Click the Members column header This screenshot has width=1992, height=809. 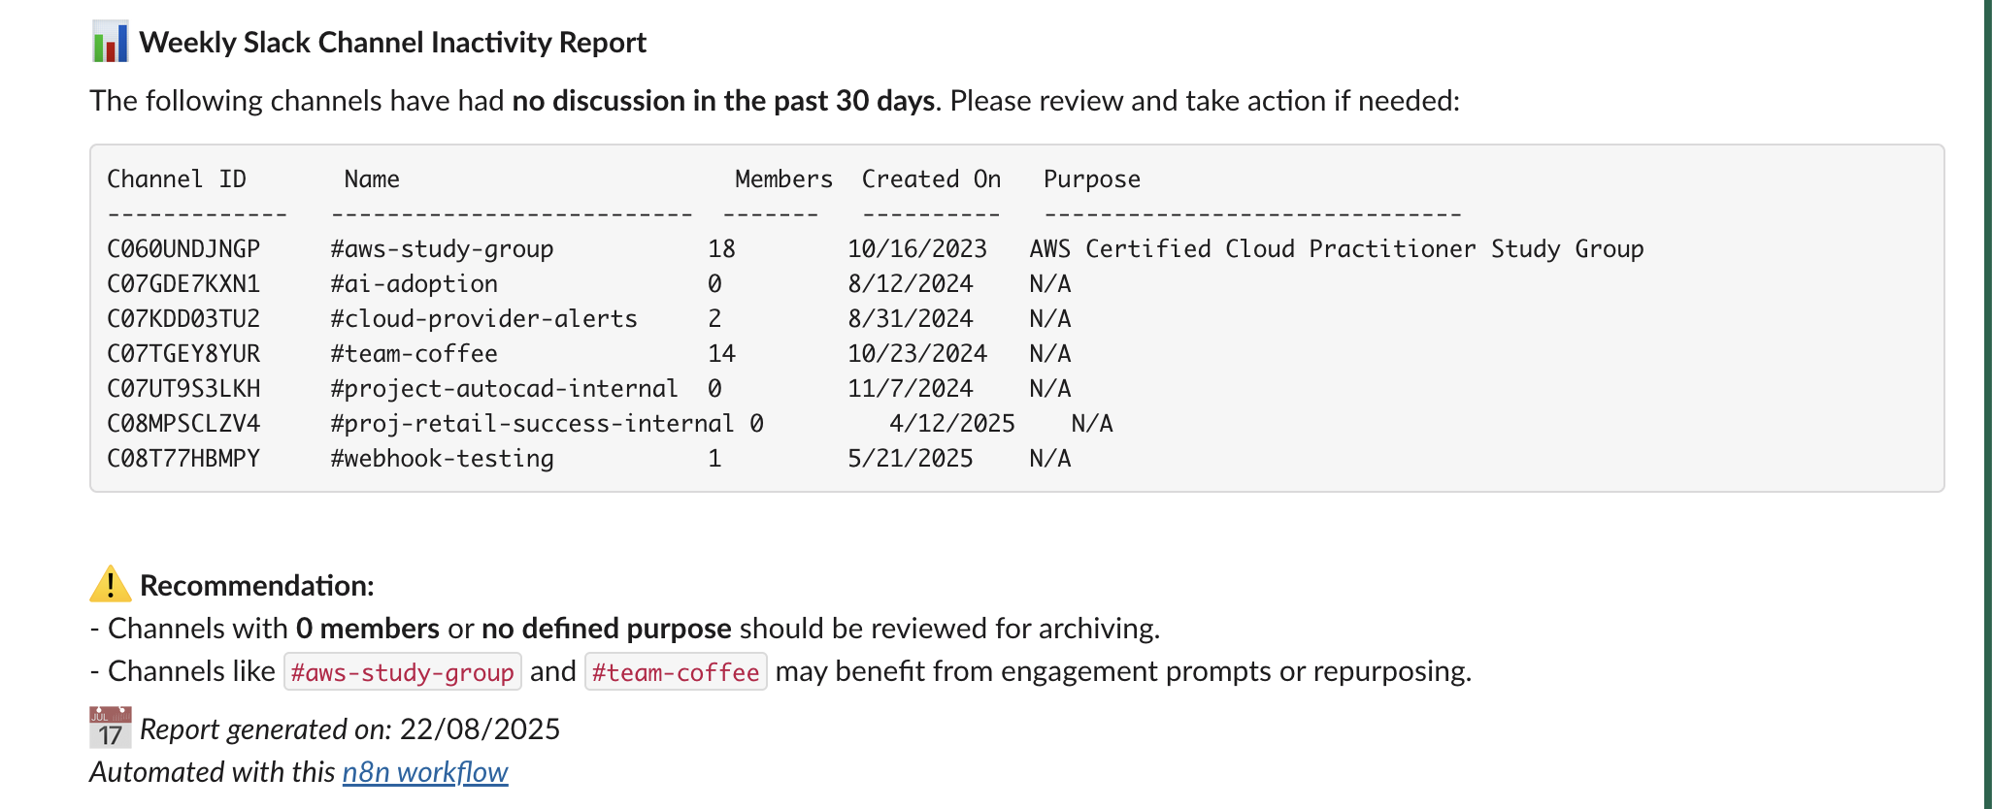pyautogui.click(x=783, y=179)
